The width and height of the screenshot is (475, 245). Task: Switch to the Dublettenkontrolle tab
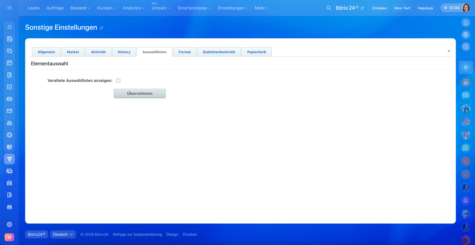(219, 52)
